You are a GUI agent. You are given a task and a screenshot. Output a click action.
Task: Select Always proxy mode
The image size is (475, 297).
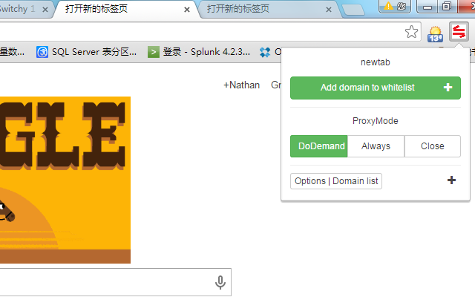coord(376,146)
